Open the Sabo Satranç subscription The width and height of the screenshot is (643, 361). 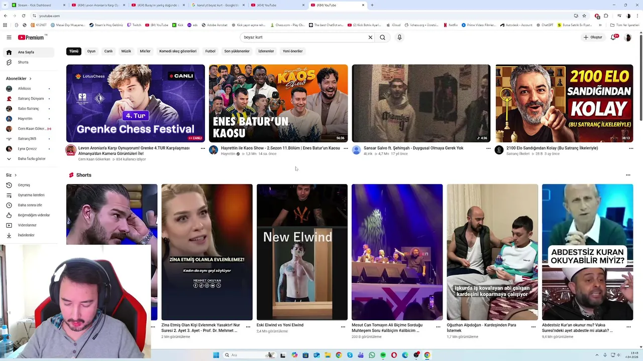point(29,109)
